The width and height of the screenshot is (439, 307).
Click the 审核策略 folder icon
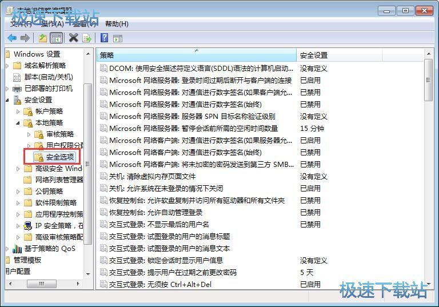39,134
